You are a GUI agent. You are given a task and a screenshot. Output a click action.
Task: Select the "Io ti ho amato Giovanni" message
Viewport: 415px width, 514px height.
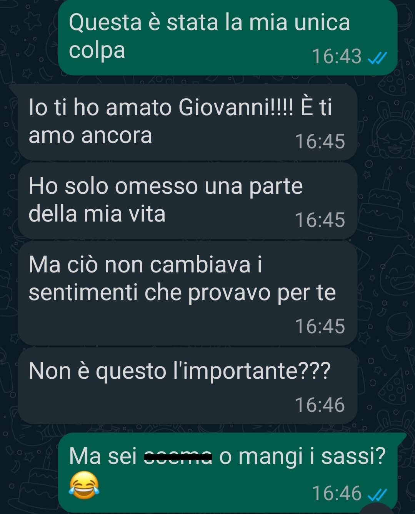point(188,122)
